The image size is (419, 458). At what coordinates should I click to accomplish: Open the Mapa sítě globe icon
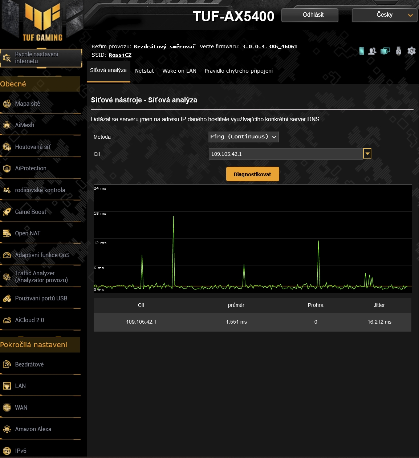(x=7, y=104)
